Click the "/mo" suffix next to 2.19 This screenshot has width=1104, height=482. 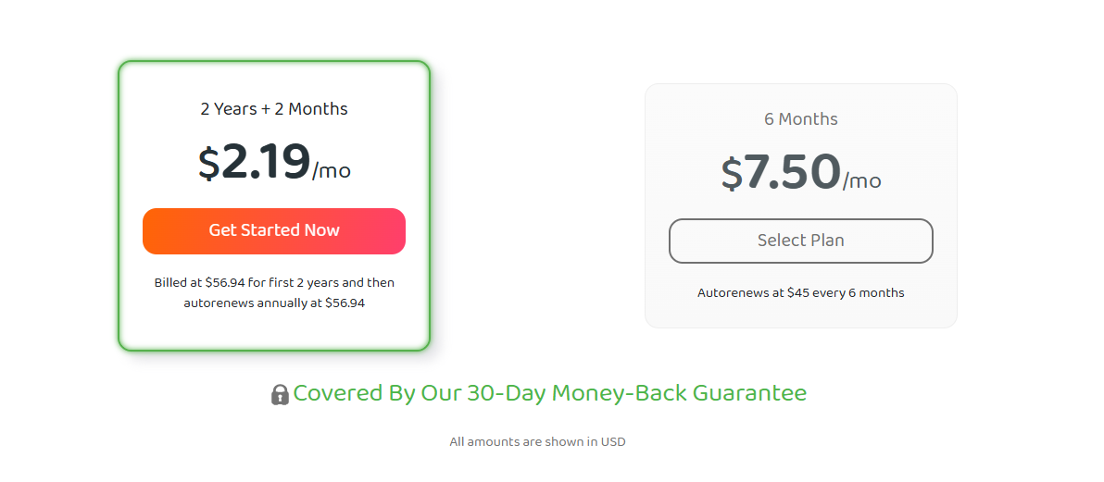[x=332, y=171]
